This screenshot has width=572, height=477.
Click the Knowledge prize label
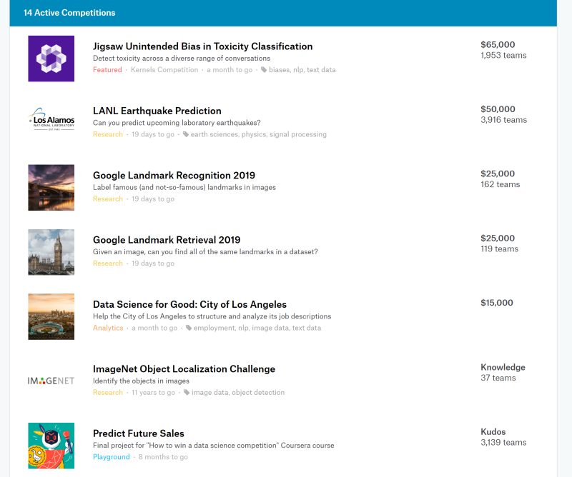[x=503, y=367]
